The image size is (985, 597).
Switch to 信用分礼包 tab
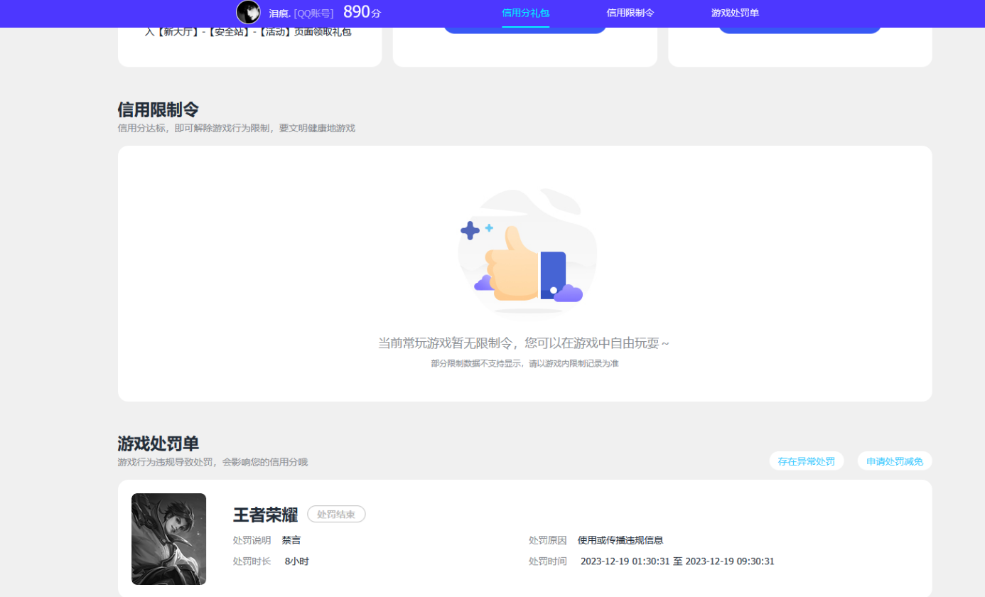[525, 13]
